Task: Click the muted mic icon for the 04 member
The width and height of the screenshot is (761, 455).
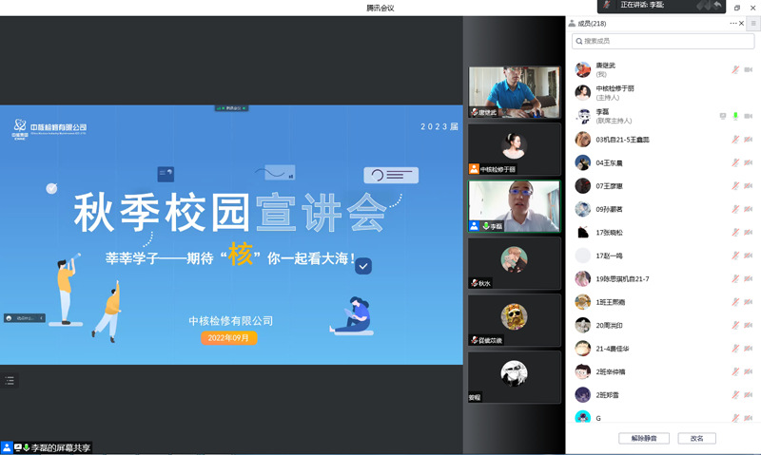Action: click(x=735, y=162)
